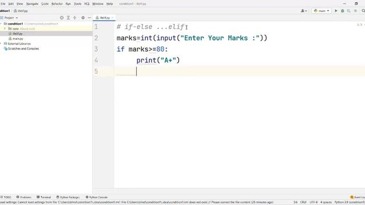365x205 pixels.
Task: Open the Python Console tool window
Action: tap(96, 197)
